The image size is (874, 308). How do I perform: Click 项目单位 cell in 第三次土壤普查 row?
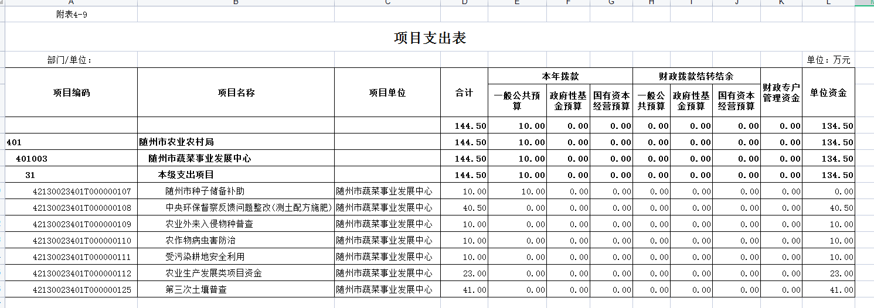387,289
